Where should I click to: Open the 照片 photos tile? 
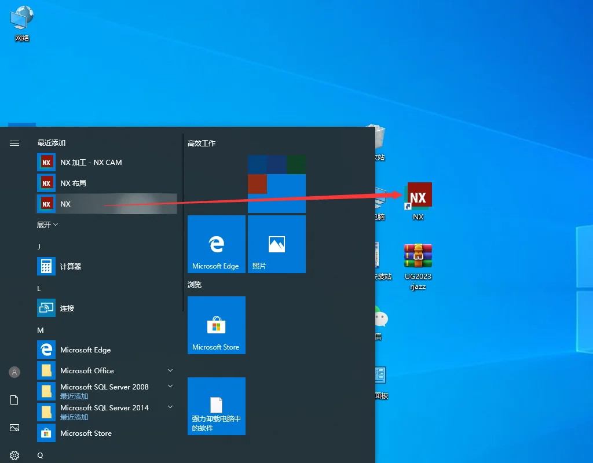[277, 244]
